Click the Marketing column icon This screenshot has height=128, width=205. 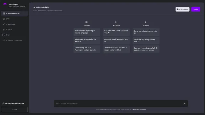pos(116,22)
